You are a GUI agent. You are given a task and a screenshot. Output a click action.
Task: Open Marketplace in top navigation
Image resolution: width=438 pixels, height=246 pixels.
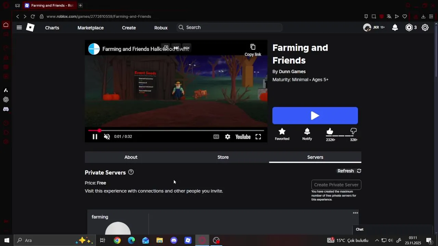click(x=91, y=28)
